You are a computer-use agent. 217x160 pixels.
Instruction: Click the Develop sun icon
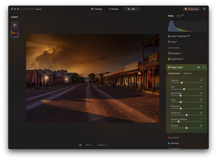click(x=169, y=143)
